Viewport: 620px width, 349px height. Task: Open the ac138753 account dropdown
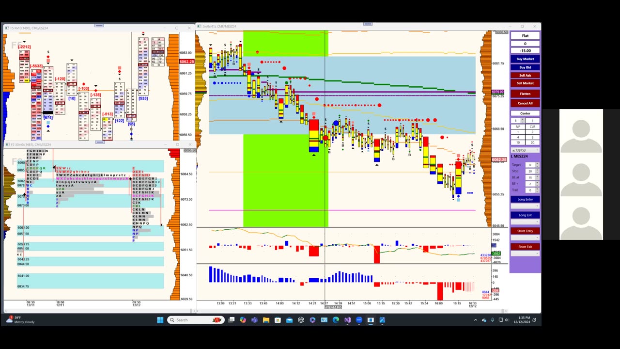pos(525,150)
